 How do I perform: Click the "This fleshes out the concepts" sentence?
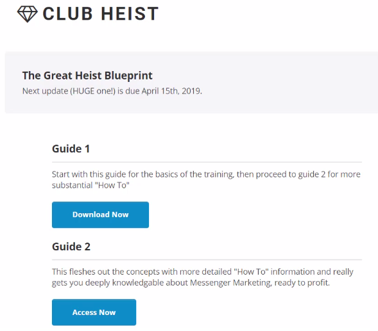pyautogui.click(x=203, y=277)
